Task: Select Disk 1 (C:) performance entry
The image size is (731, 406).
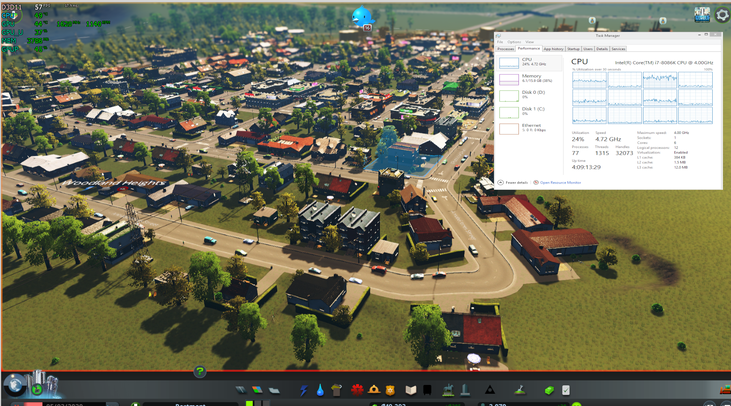Action: click(x=530, y=112)
